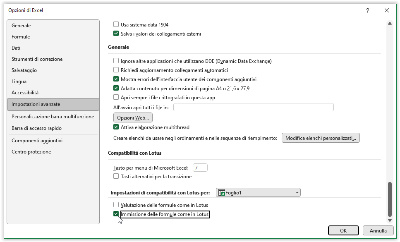
Task: Open the Formule category
Action: tap(53, 37)
